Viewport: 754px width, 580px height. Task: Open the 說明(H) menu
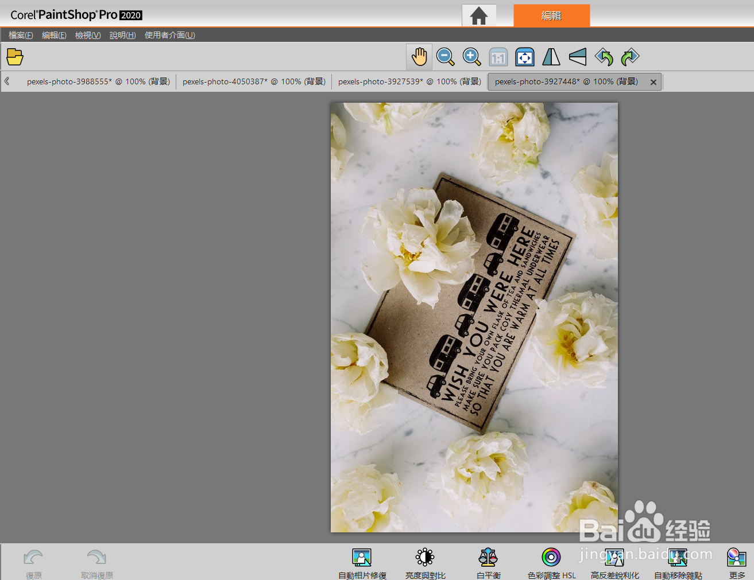[123, 35]
